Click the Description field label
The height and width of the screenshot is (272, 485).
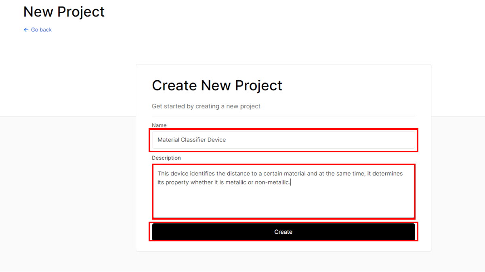click(x=166, y=158)
